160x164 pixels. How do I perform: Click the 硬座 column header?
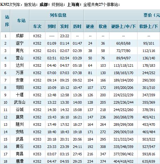point(90,26)
